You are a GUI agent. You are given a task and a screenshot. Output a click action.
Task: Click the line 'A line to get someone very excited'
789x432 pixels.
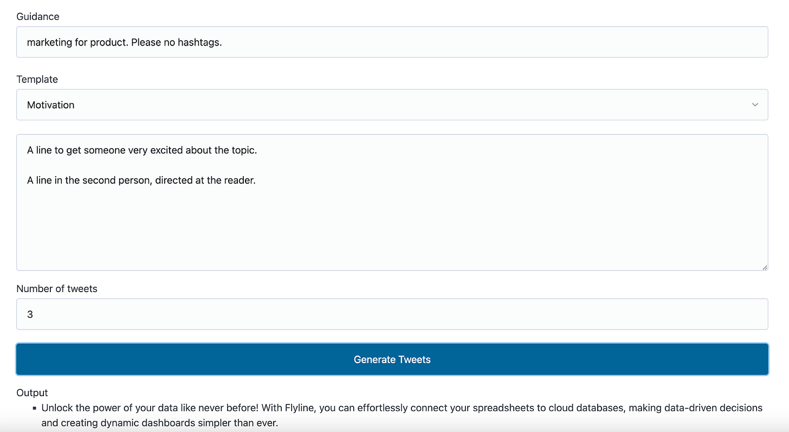point(142,150)
